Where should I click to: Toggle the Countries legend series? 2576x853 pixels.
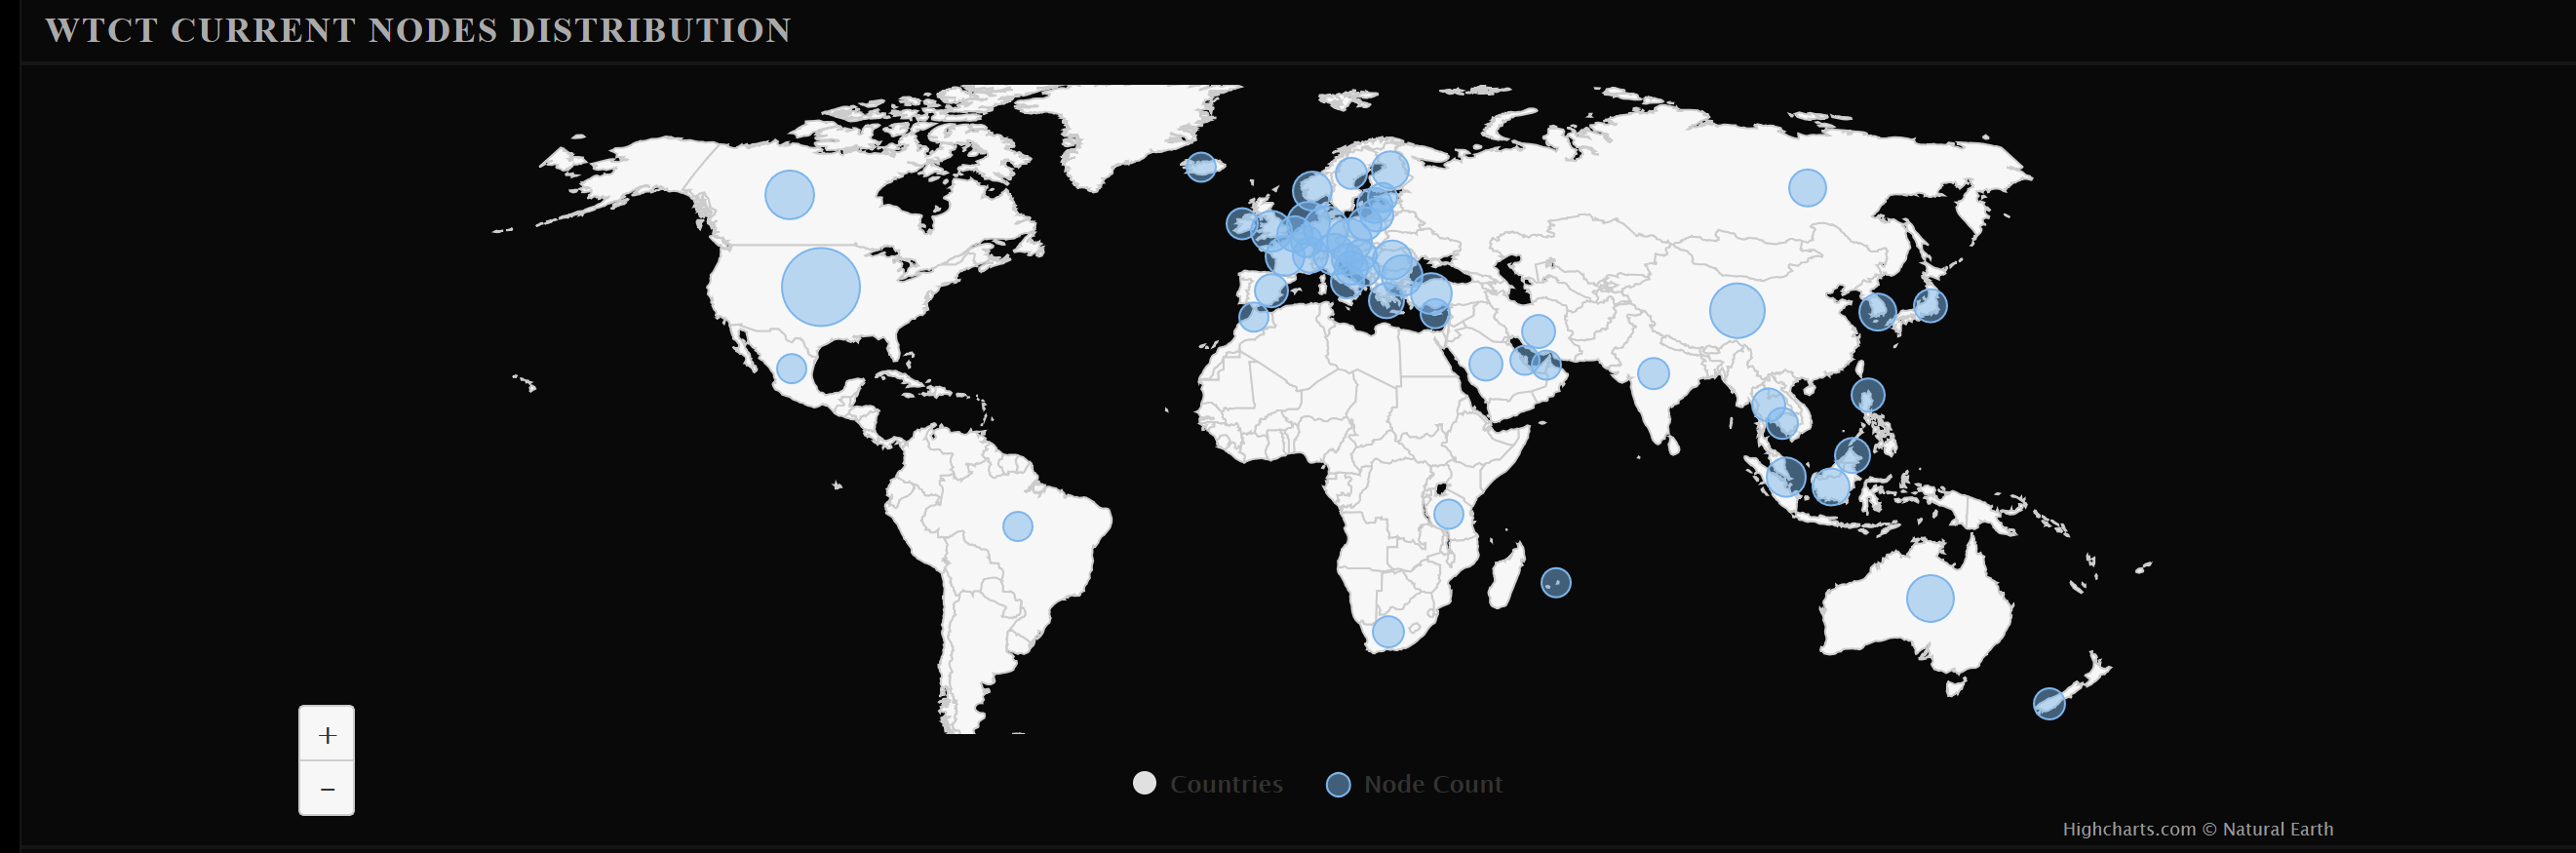pos(1208,784)
